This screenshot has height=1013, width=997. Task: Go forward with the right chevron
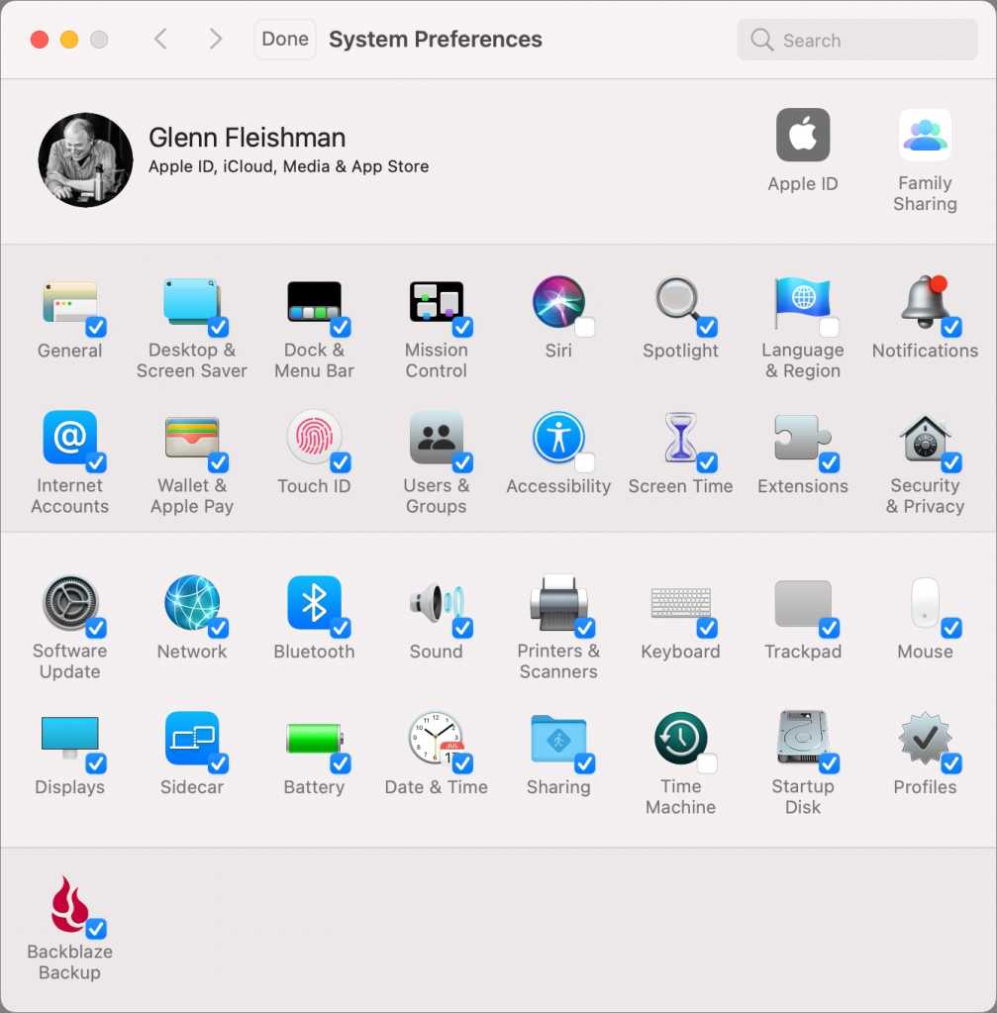(216, 39)
